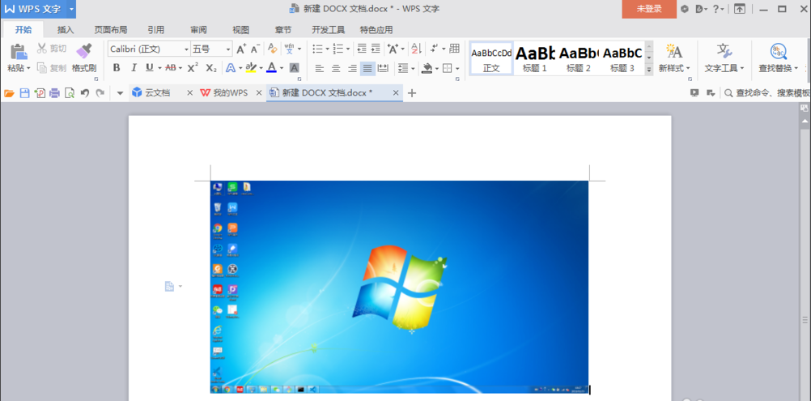Screen dimensions: 811x401
Task: Toggle Italic formatting
Action: pyautogui.click(x=133, y=68)
